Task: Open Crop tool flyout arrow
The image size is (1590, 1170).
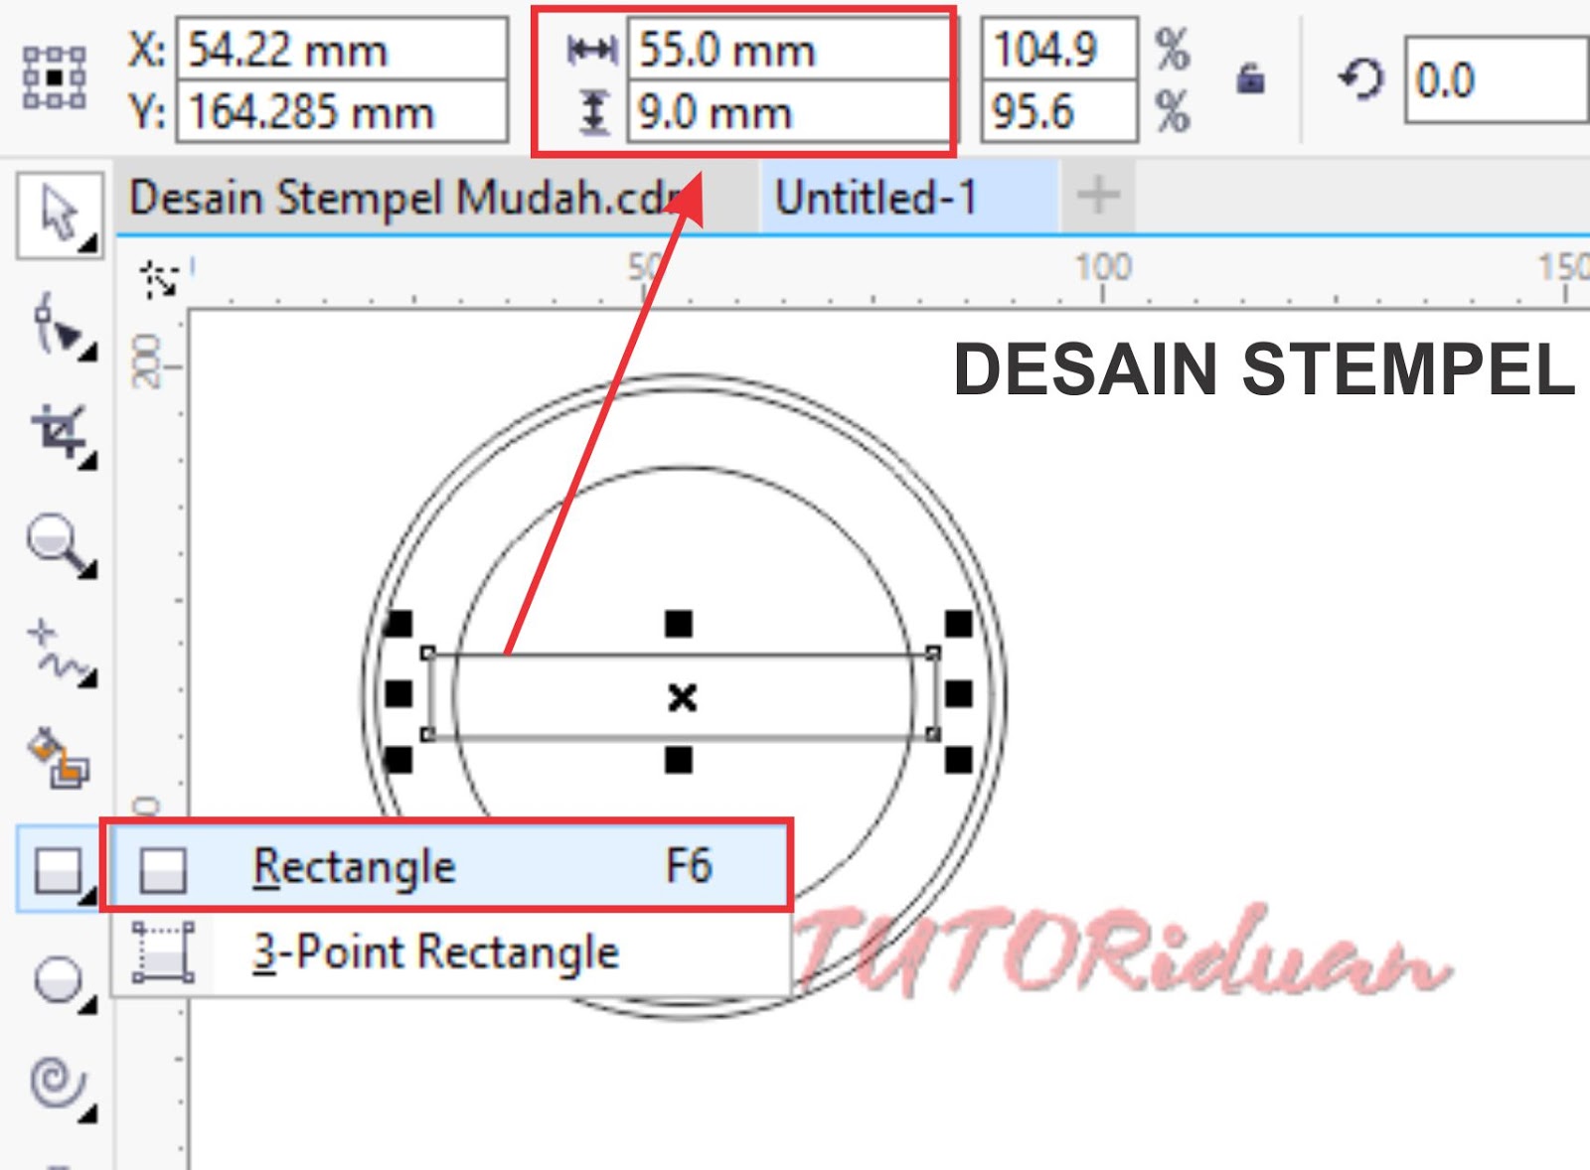Action: coord(89,461)
